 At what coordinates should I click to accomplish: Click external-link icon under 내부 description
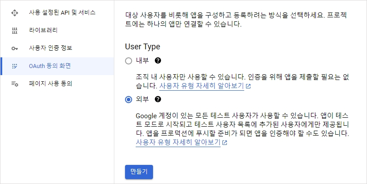248,86
